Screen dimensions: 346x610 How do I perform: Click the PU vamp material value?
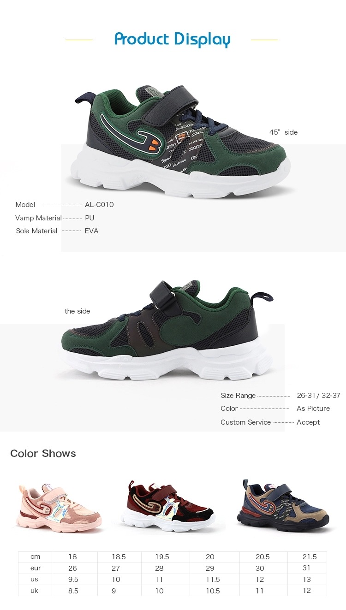tap(89, 218)
